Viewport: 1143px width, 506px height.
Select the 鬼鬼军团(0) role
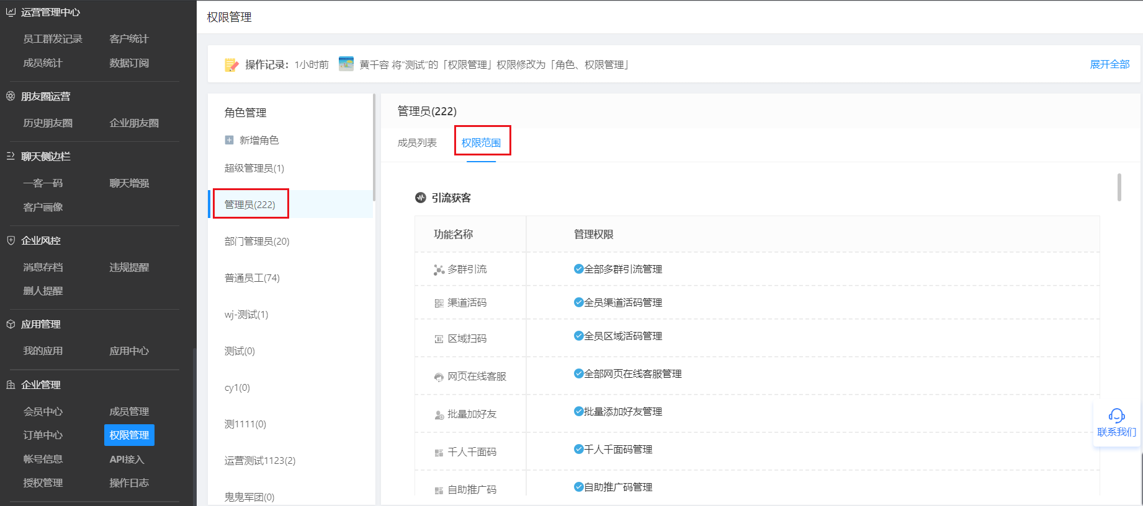pos(249,497)
